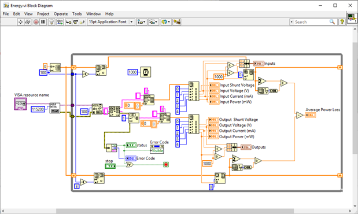Viewport: 358px width, 214px height.
Task: Click the Step Into button
Action: coord(68,22)
